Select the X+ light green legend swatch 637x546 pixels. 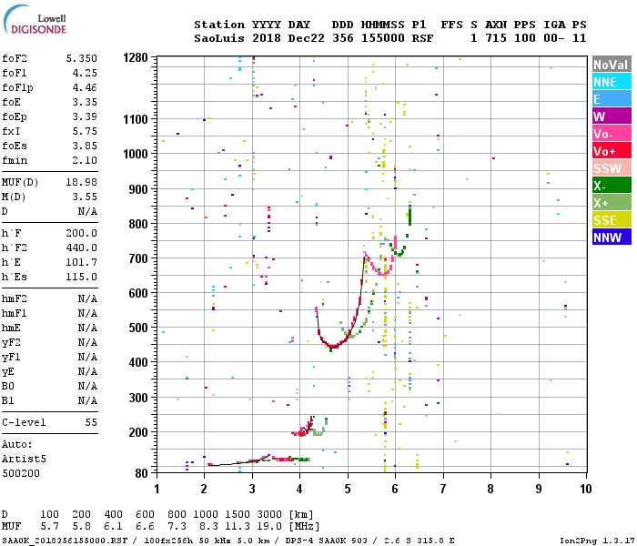(612, 203)
